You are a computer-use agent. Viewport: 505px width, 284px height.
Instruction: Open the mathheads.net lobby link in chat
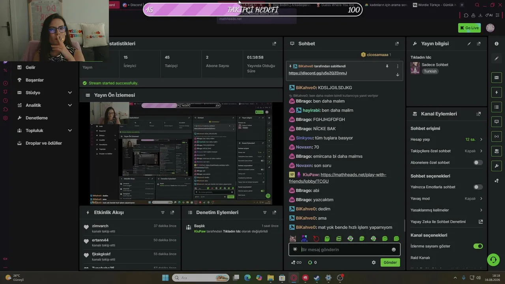point(337,178)
